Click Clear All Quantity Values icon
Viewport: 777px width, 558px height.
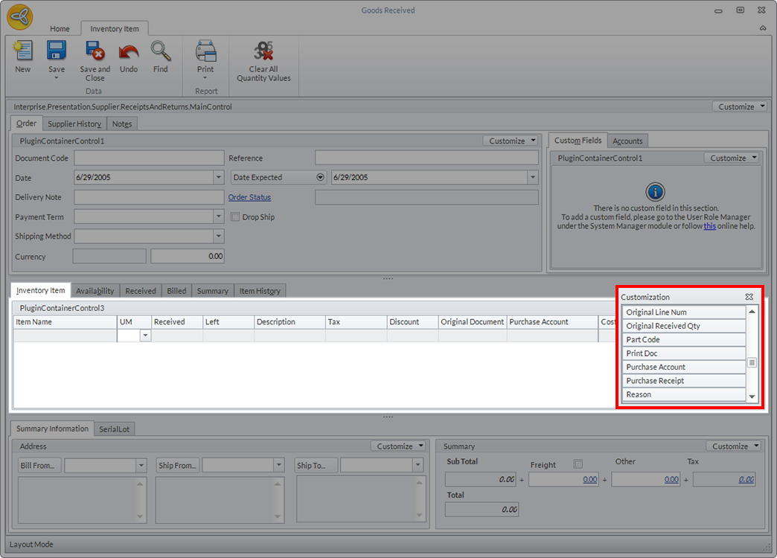[263, 51]
